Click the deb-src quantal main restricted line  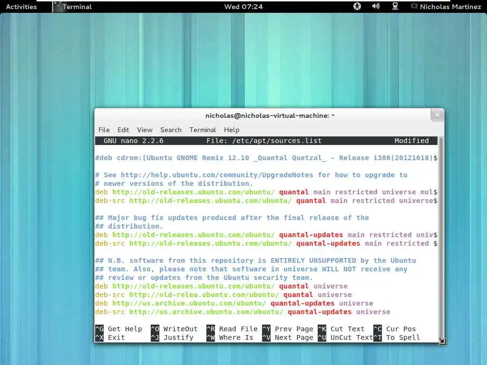click(x=266, y=201)
